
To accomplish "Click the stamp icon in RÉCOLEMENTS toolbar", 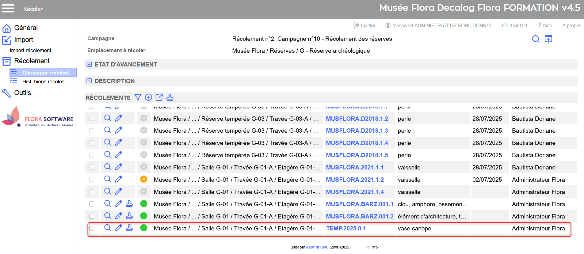I will tap(170, 97).
